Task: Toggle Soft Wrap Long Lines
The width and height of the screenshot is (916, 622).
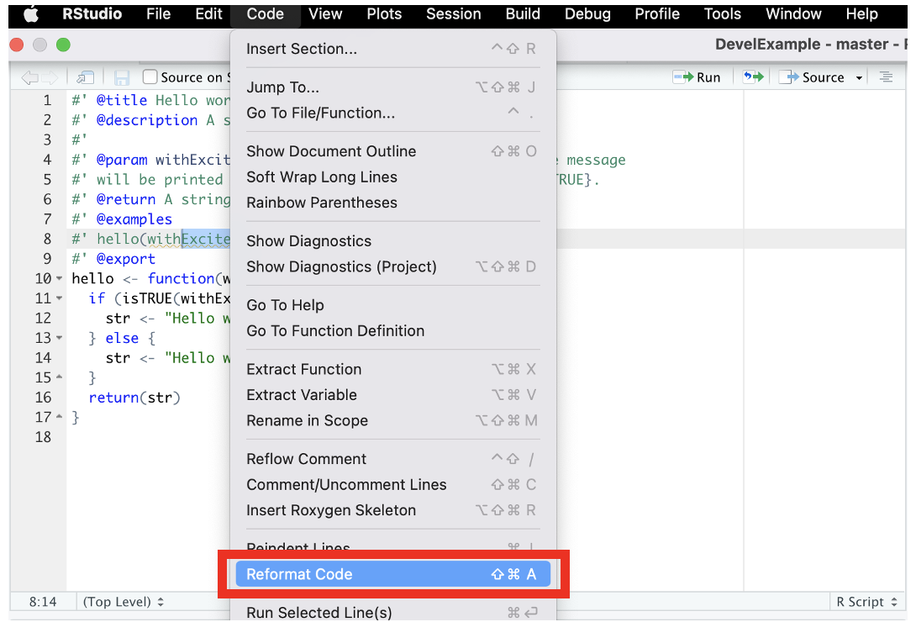Action: click(x=392, y=177)
